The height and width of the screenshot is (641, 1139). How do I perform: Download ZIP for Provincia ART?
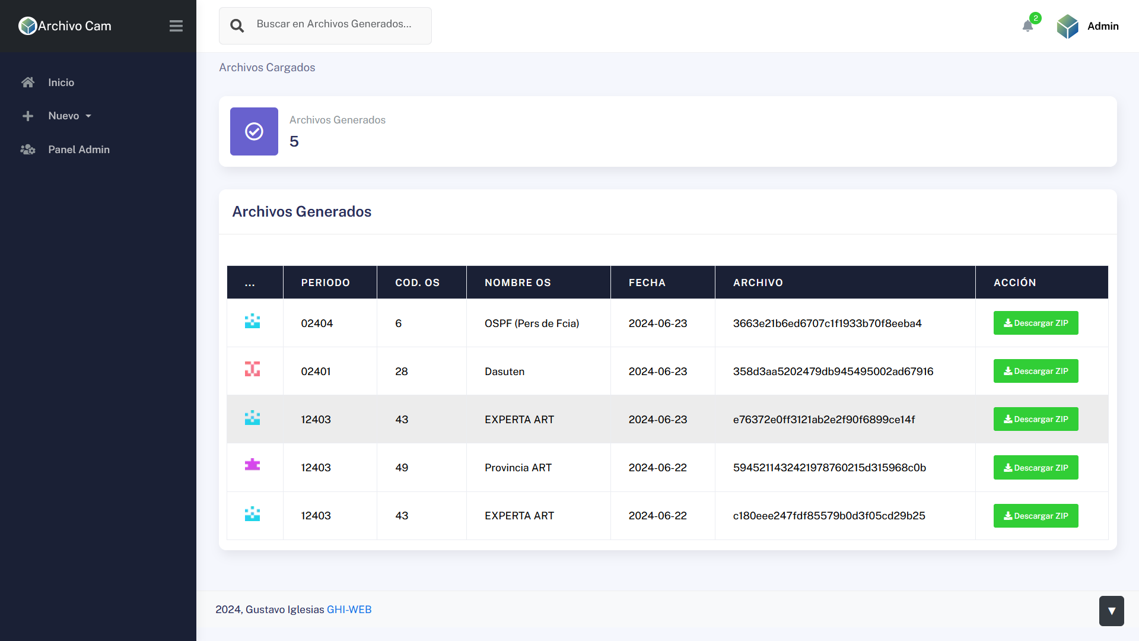click(x=1035, y=468)
